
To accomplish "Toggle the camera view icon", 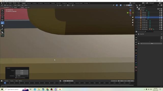I will point(133,22).
